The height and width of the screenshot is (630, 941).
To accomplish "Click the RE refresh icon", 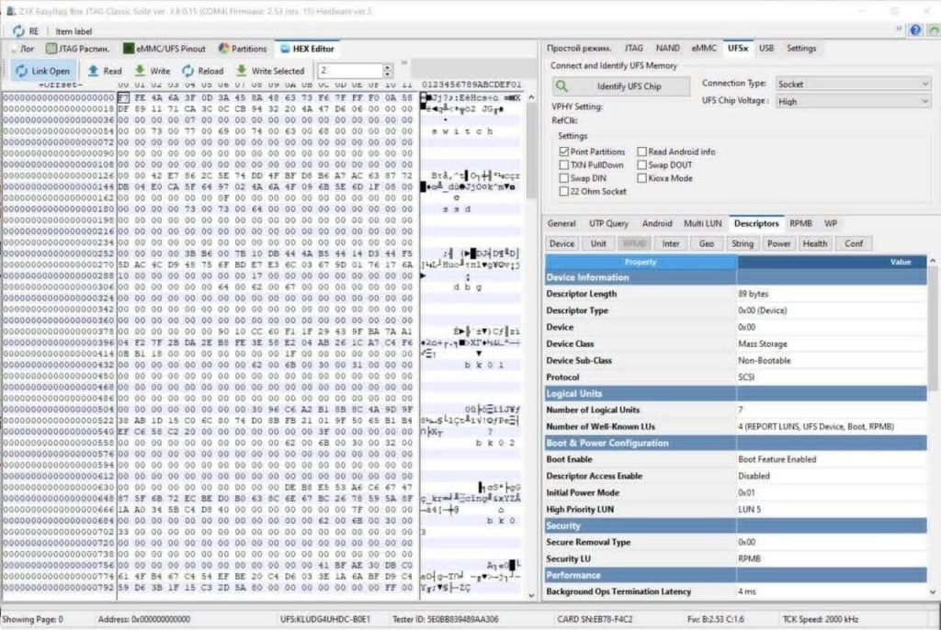I will (17, 30).
